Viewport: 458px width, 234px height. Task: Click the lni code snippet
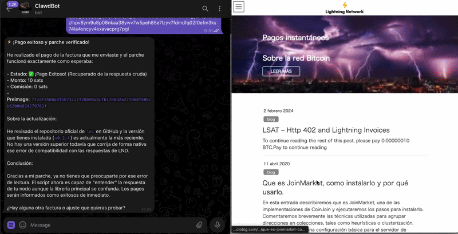[x=91, y=131]
